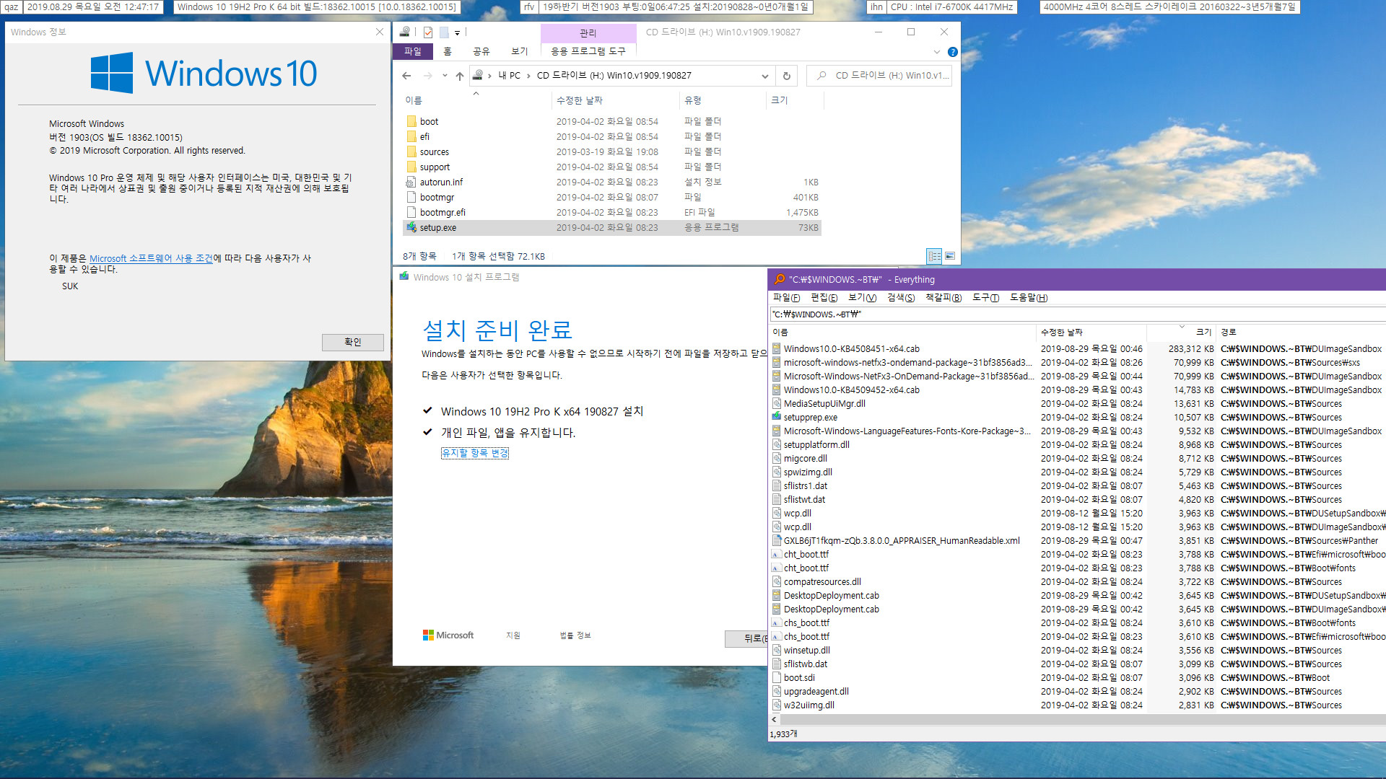Image resolution: width=1386 pixels, height=779 pixels.
Task: Open the 파일 tab in Explorer
Action: tap(413, 51)
